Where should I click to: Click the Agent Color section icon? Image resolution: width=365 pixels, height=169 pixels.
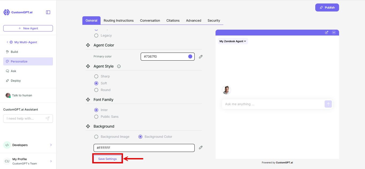click(88, 45)
